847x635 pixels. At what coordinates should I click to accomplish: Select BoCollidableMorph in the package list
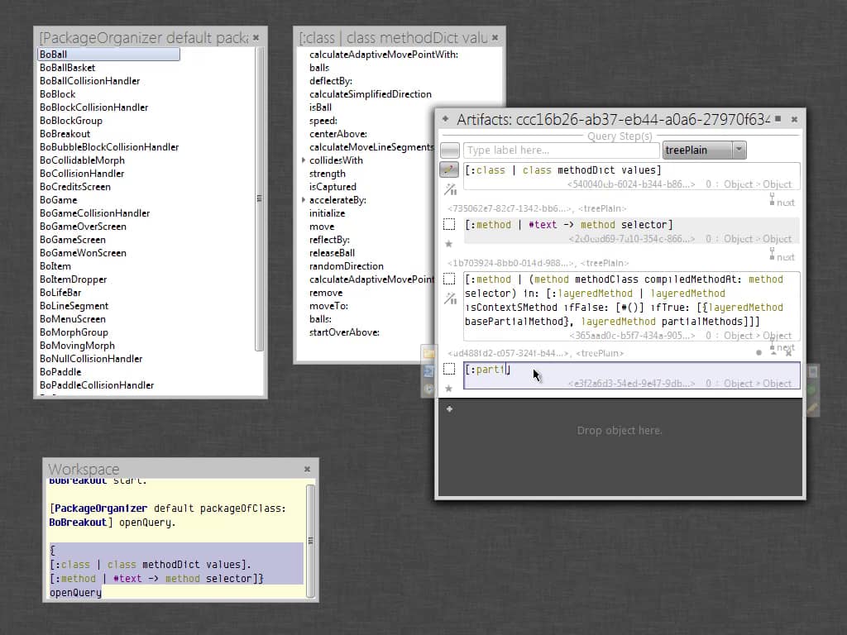click(82, 160)
